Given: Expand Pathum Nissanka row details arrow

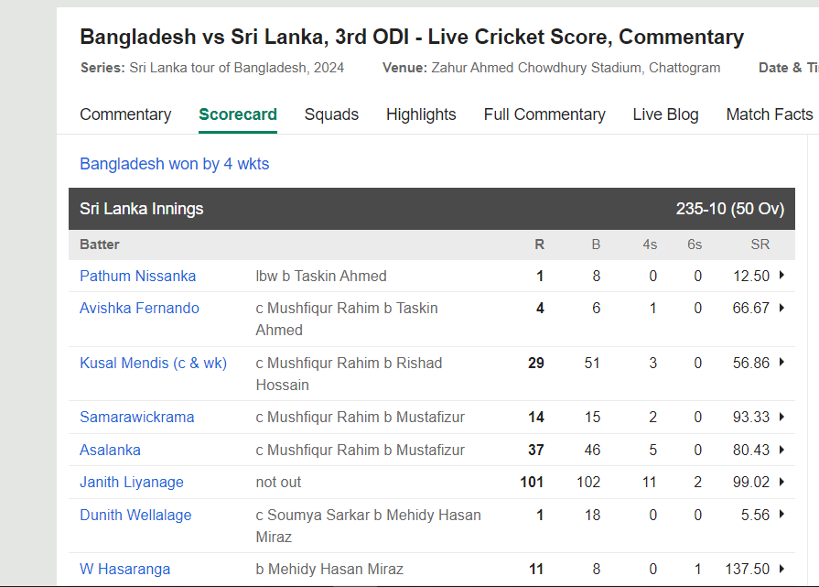Looking at the screenshot, I should click(781, 275).
